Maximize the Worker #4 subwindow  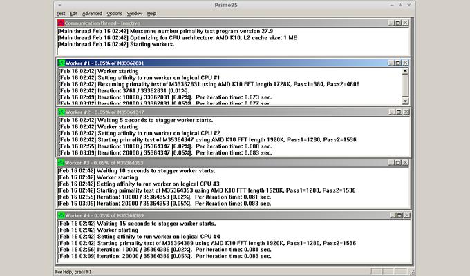point(399,215)
